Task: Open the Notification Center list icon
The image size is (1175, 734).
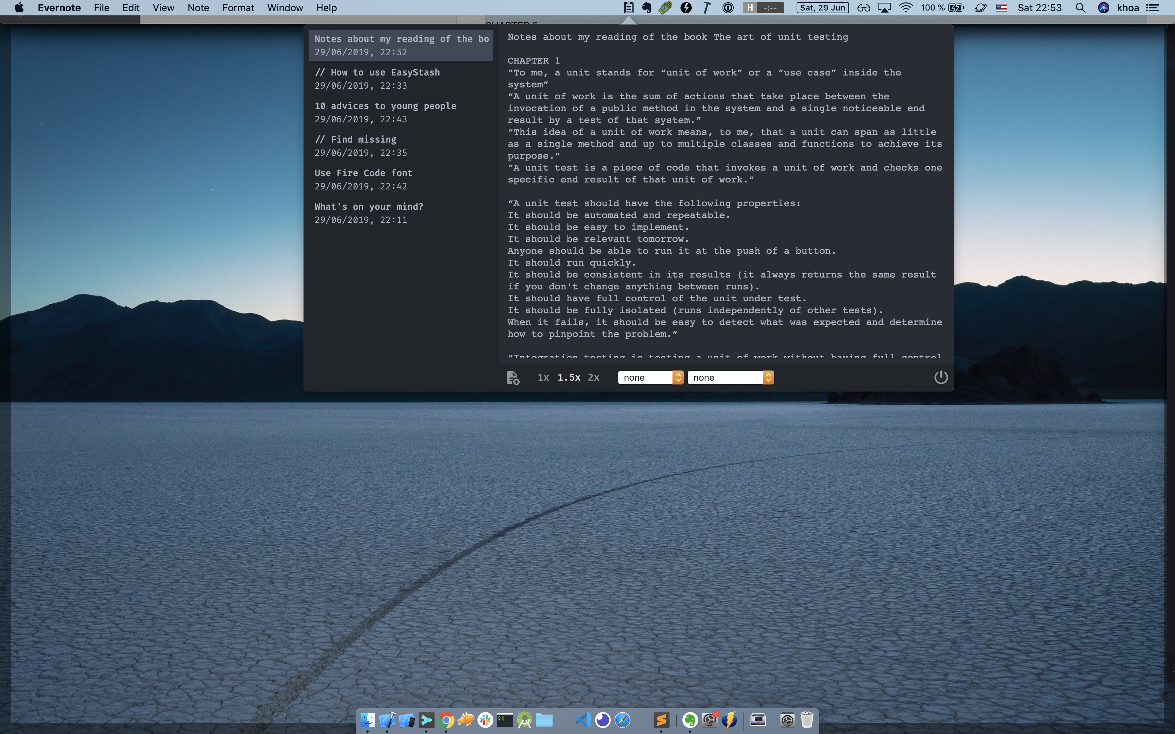Action: pyautogui.click(x=1153, y=8)
